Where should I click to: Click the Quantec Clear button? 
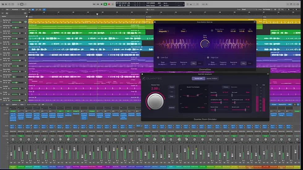tap(172, 96)
